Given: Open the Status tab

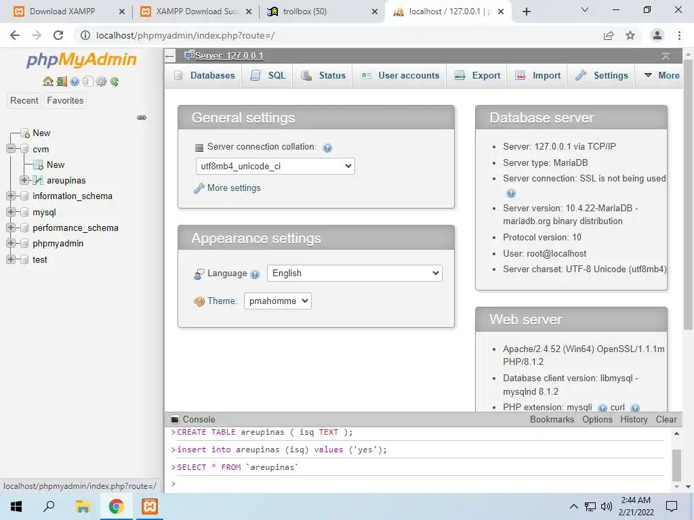Looking at the screenshot, I should point(323,76).
